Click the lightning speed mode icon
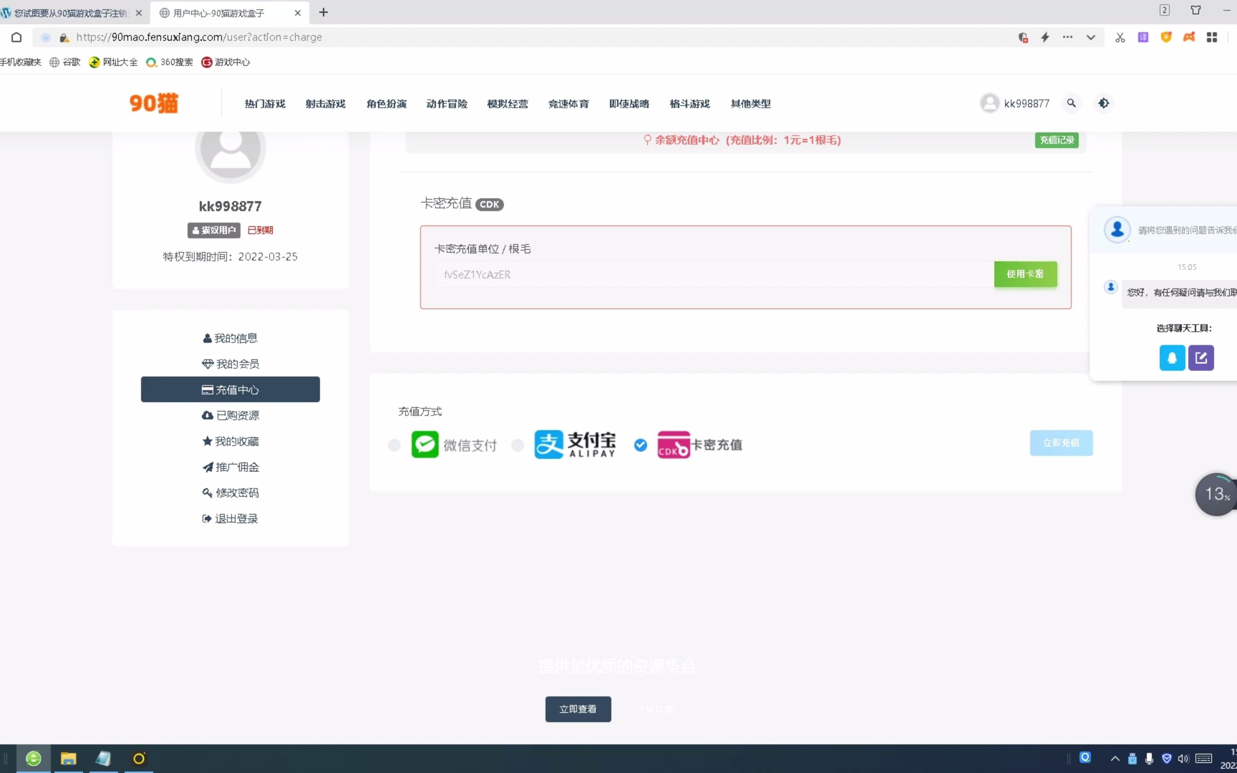Image resolution: width=1237 pixels, height=773 pixels. [1045, 37]
